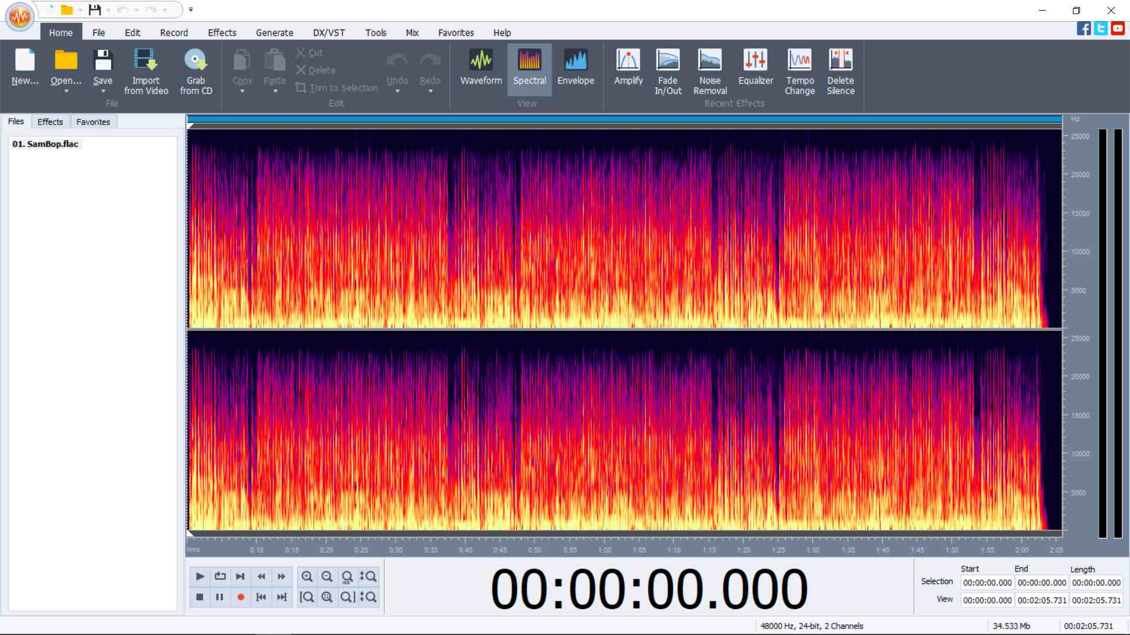Edit the Selection Start time field
The width and height of the screenshot is (1130, 635).
[987, 582]
